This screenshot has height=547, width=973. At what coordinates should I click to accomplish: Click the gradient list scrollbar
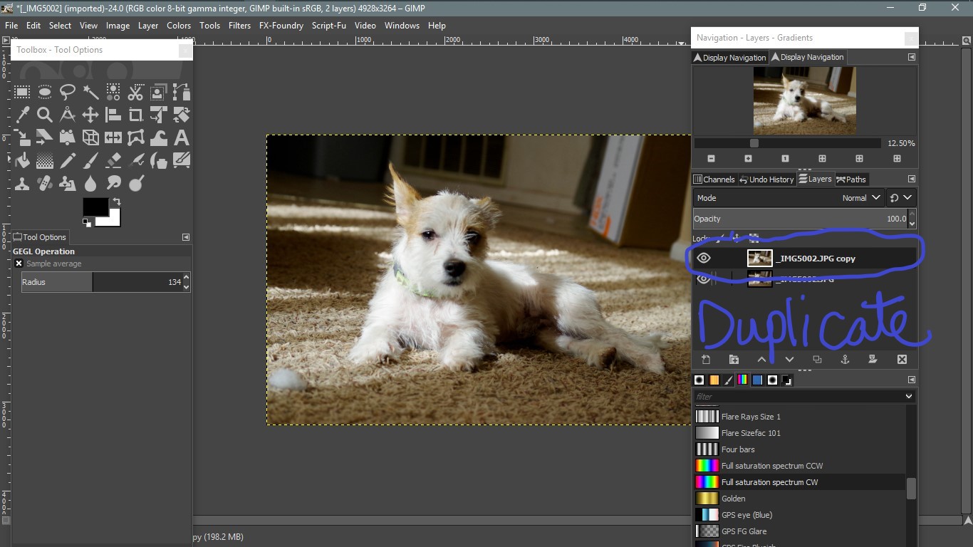(x=911, y=488)
